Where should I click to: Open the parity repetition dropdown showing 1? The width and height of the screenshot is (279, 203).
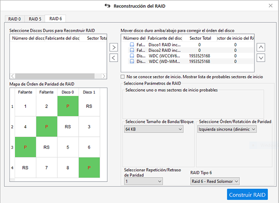143,181
